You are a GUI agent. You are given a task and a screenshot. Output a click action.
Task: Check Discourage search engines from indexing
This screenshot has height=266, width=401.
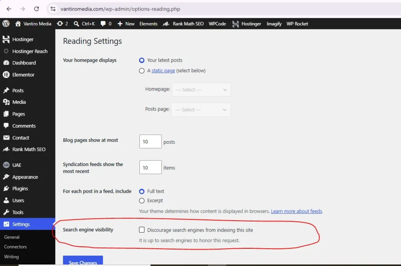[142, 230]
